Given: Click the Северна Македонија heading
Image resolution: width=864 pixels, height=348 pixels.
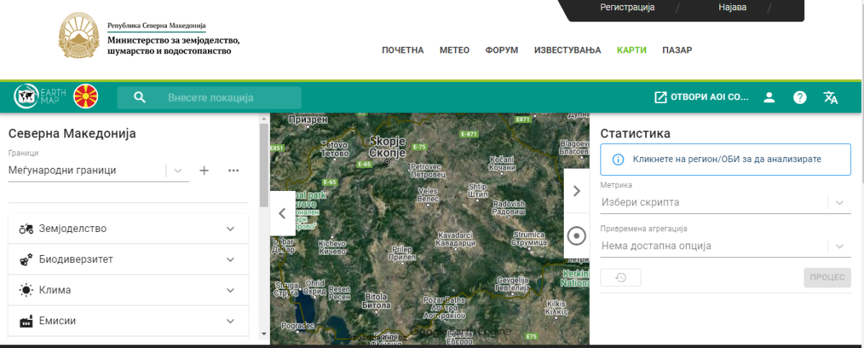Looking at the screenshot, I should pyautogui.click(x=72, y=133).
